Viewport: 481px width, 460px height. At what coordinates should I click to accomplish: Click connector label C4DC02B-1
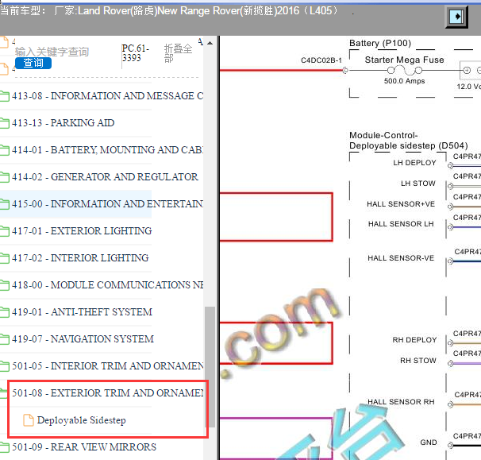pyautogui.click(x=321, y=60)
